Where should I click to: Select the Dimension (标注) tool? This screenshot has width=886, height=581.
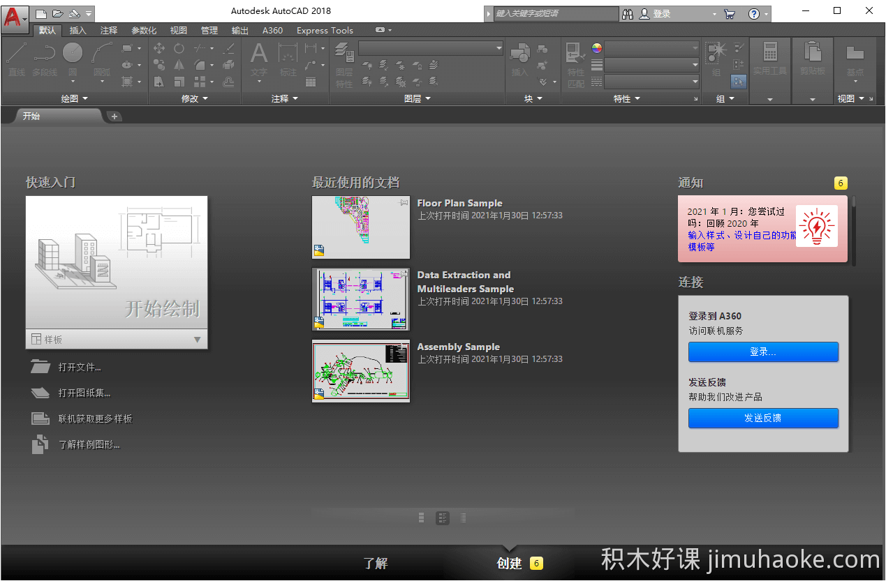tap(288, 59)
